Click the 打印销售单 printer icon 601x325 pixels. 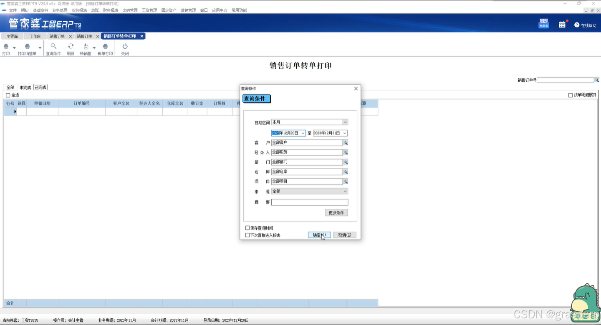click(27, 47)
